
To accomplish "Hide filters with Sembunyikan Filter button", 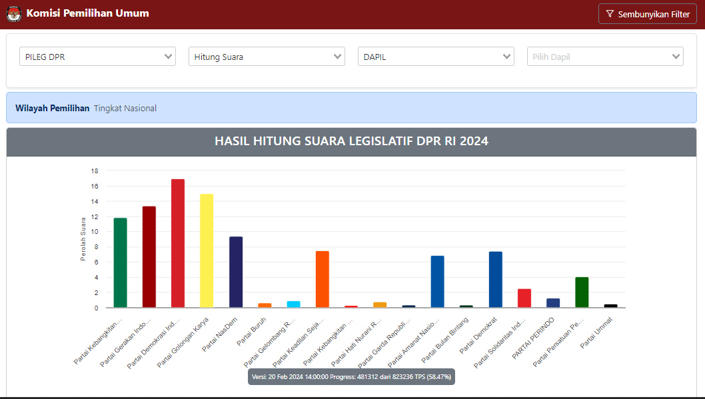I will [648, 14].
